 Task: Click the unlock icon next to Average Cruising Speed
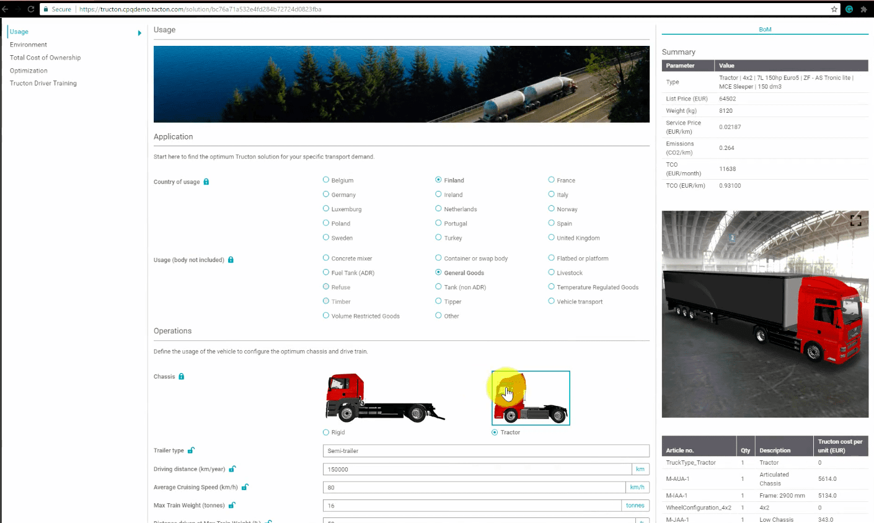click(245, 487)
